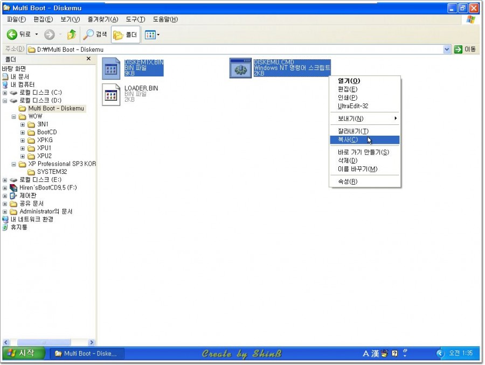Viewport: 485px width, 365px height.
Task: Select the 휴지통 recycle bin icon
Action: coord(5,228)
